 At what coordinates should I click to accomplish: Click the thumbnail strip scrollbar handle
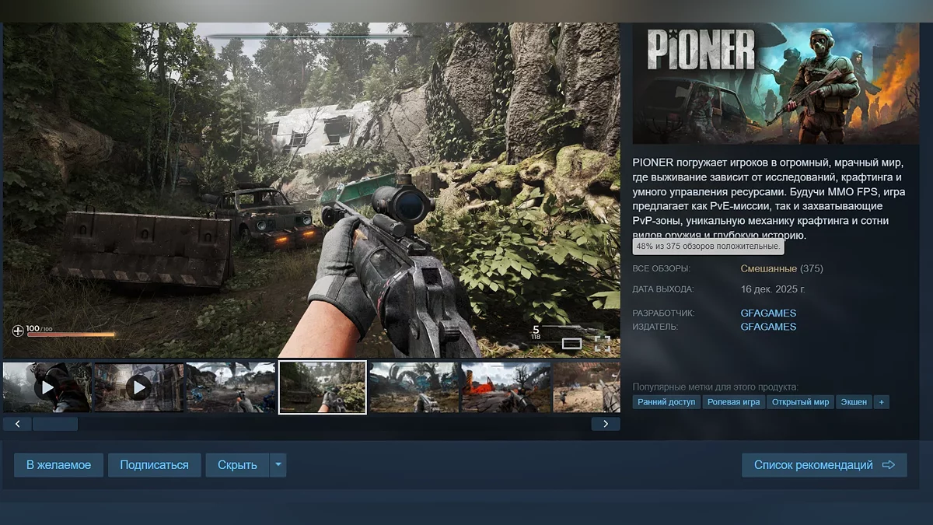[55, 424]
